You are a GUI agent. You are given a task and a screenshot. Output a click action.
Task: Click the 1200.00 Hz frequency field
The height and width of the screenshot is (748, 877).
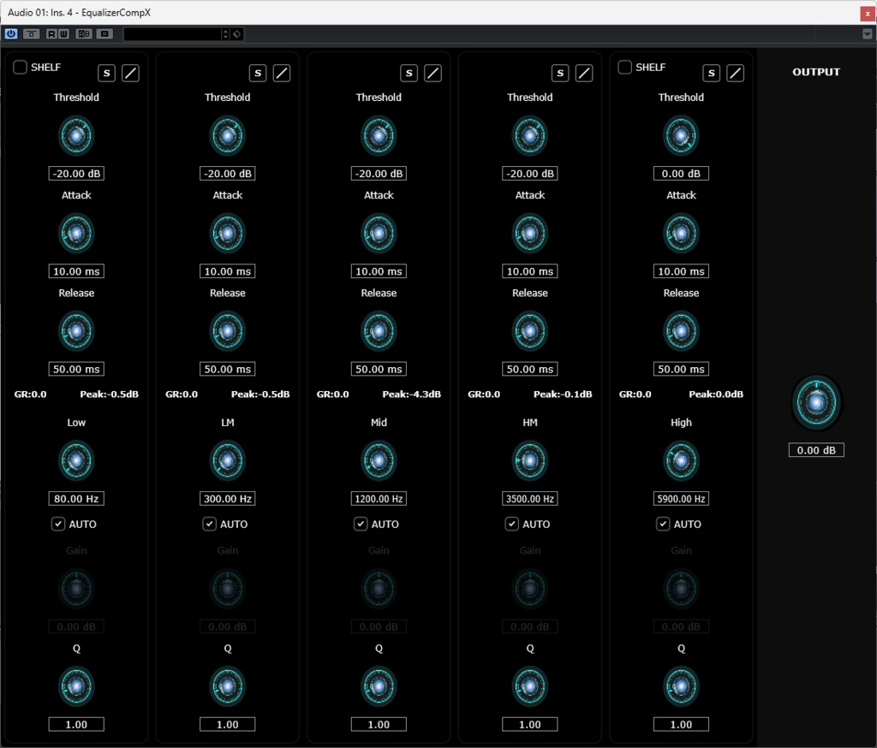[x=379, y=499]
